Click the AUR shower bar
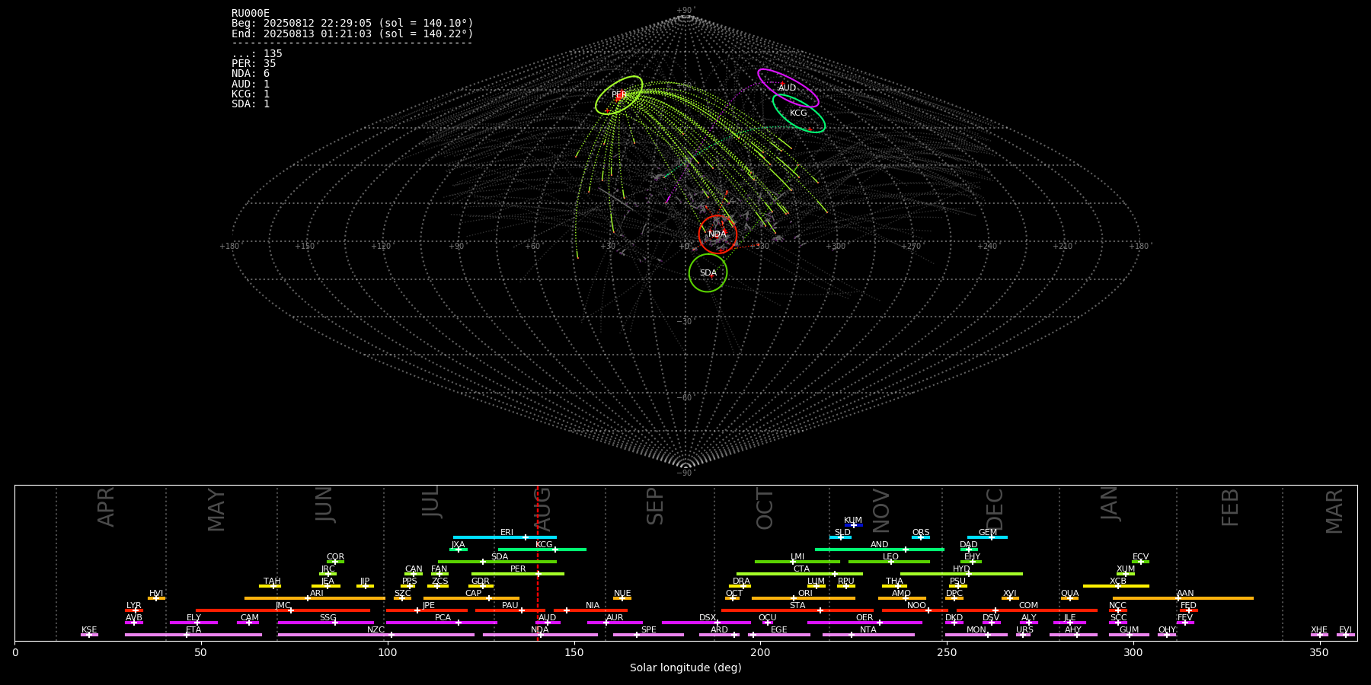Viewport: 1371px width, 685px height. coord(615,623)
